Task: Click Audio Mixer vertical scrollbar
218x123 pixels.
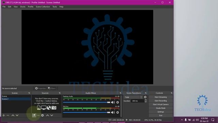Action: coord(121,106)
